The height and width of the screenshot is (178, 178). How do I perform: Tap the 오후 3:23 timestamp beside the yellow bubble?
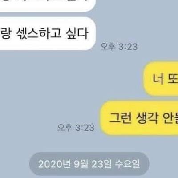click(76, 128)
